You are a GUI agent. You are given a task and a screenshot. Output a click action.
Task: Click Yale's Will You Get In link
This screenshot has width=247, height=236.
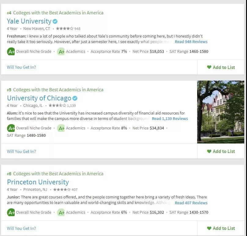pyautogui.click(x=21, y=67)
